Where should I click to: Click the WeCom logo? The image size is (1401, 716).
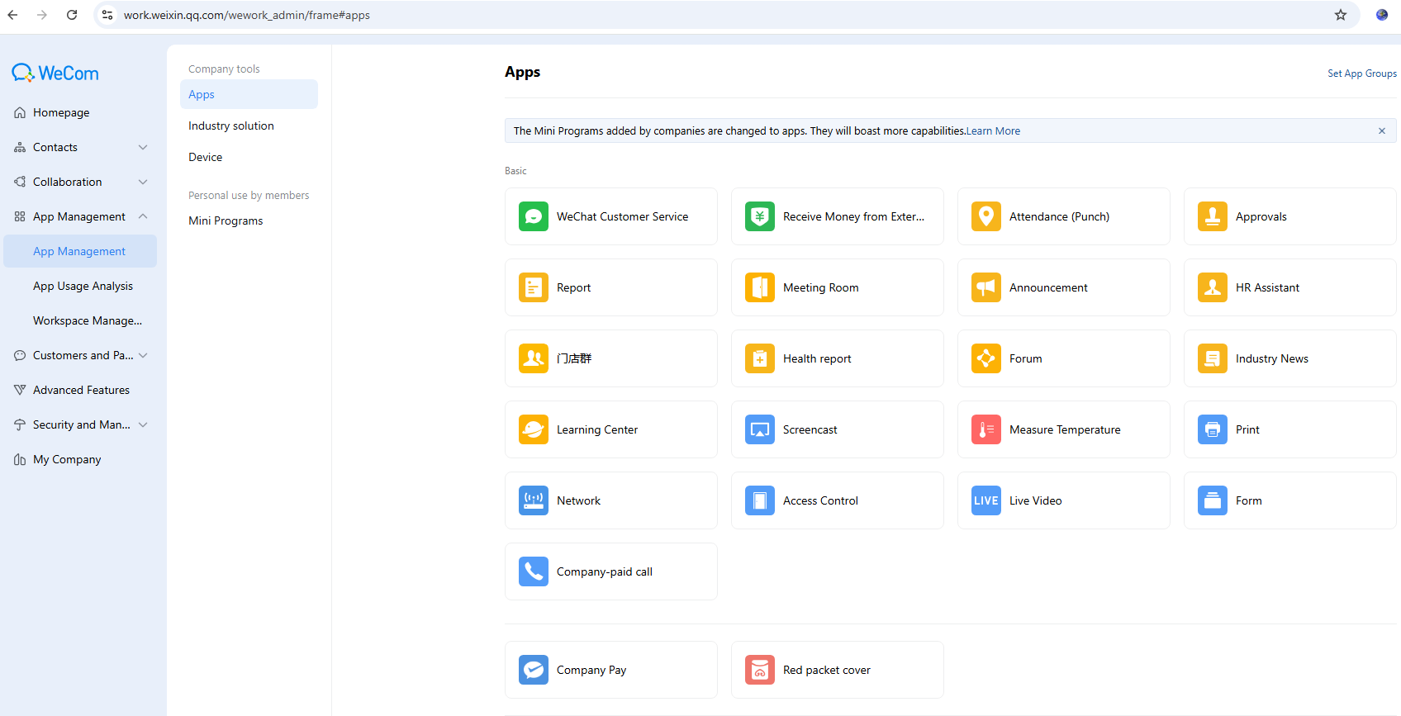[x=55, y=73]
